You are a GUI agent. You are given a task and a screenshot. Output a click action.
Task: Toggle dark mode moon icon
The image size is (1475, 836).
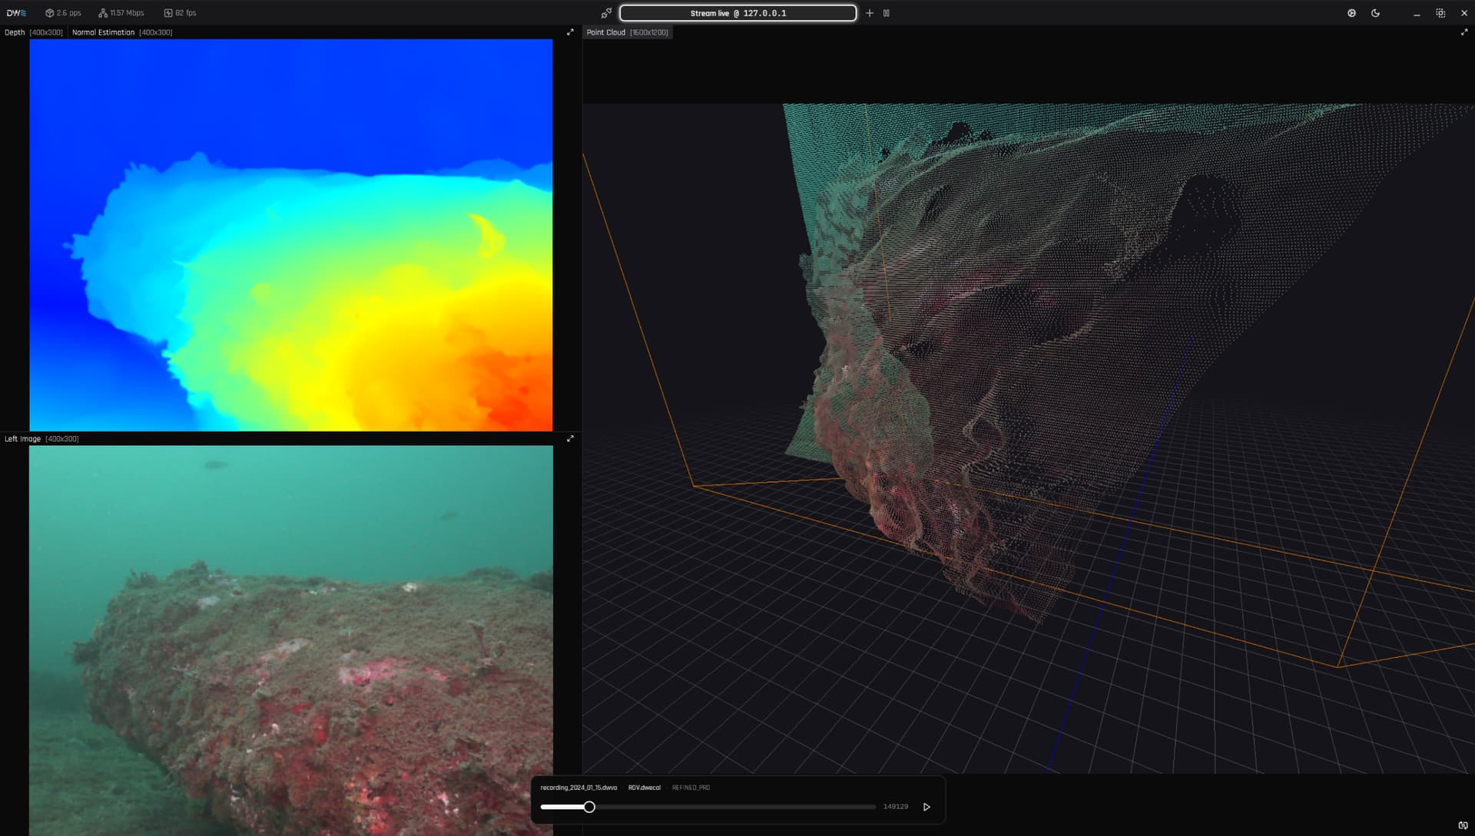(1375, 13)
